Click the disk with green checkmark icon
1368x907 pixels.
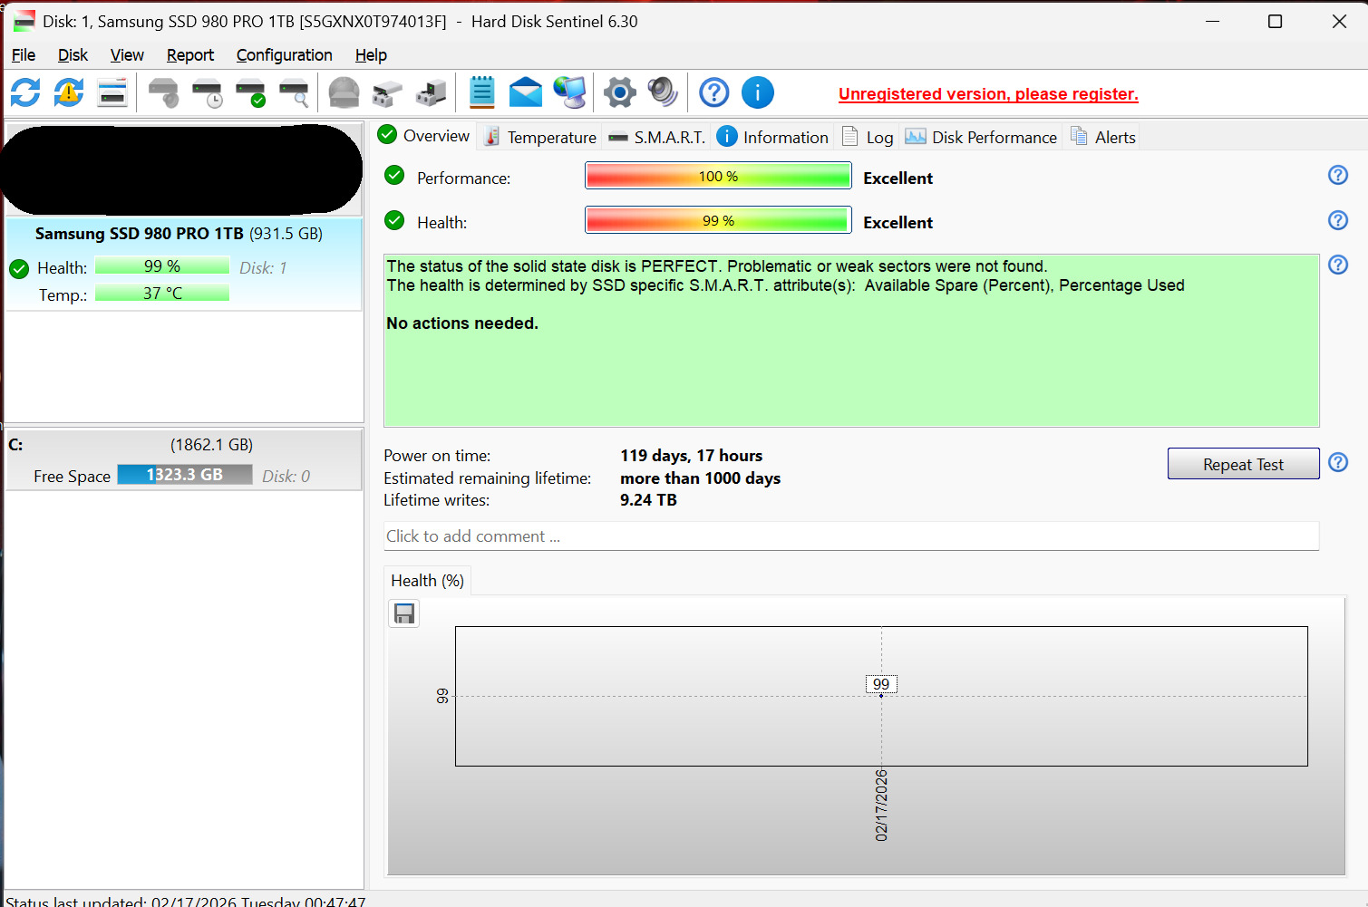point(251,92)
